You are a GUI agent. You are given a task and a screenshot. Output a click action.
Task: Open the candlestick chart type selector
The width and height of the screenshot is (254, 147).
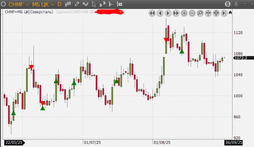point(68,4)
